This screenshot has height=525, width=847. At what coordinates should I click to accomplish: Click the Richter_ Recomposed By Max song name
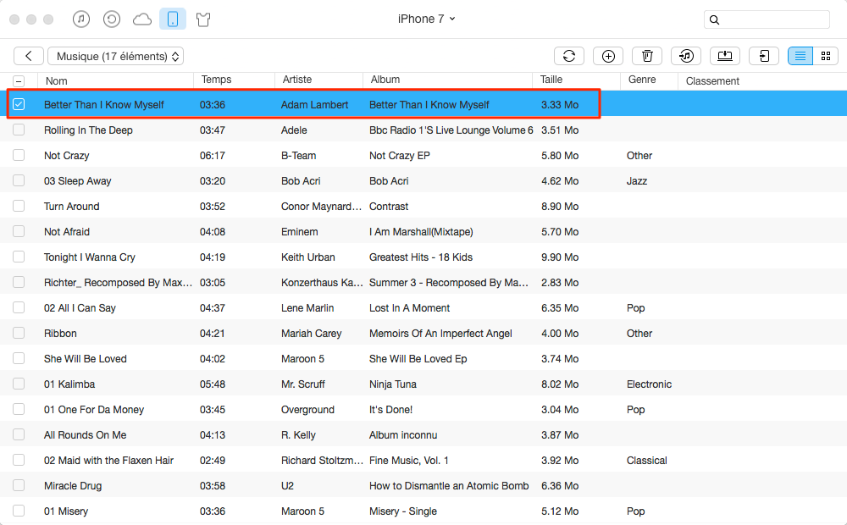118,283
